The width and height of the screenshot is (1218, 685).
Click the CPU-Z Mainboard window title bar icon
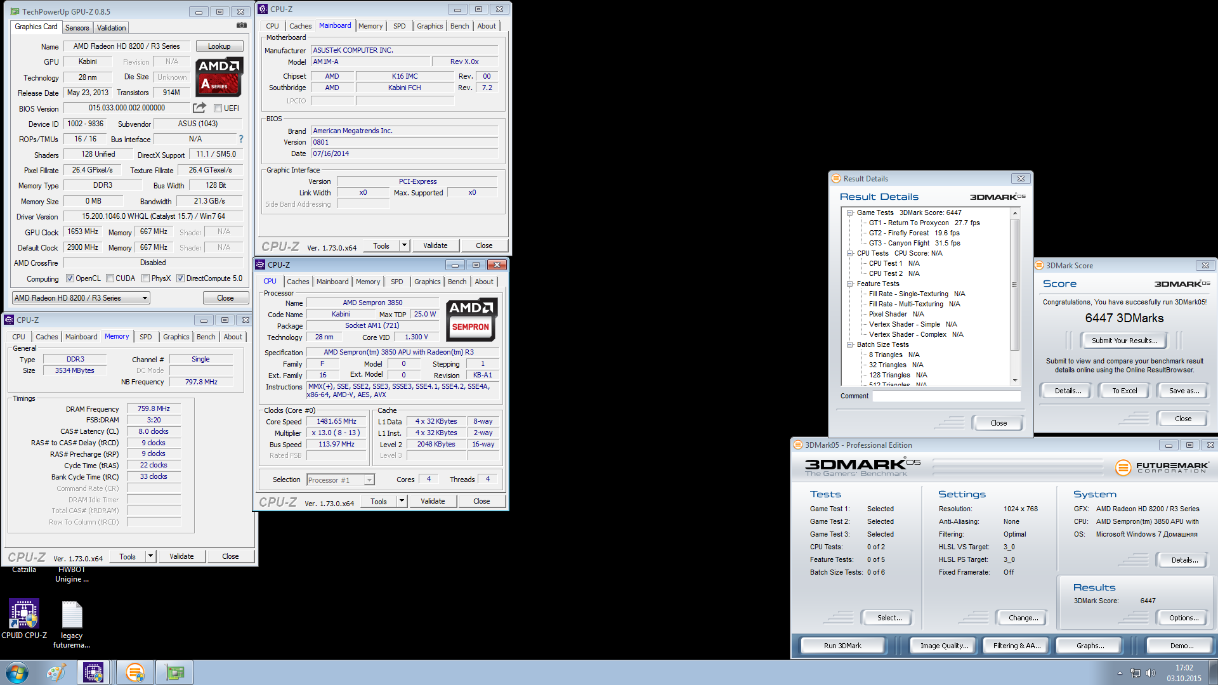click(263, 10)
